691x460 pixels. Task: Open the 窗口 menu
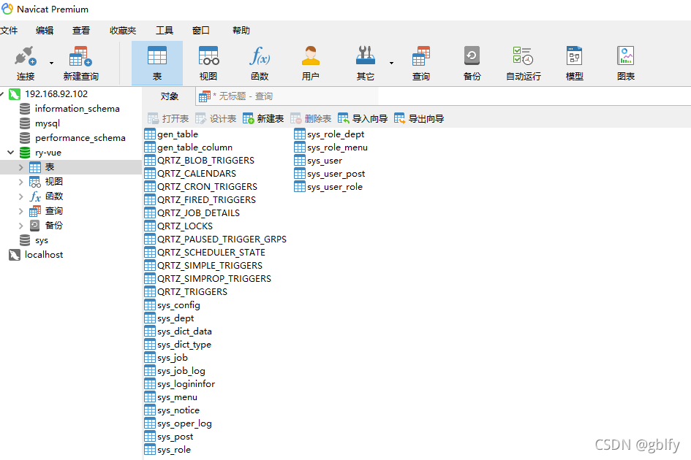pyautogui.click(x=201, y=31)
